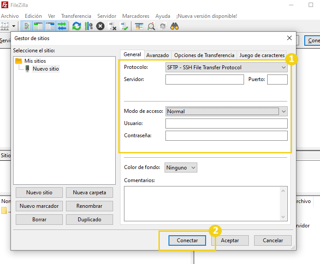Expand the Protocolo dropdown
Image resolution: width=320 pixels, height=264 pixels.
(x=226, y=68)
